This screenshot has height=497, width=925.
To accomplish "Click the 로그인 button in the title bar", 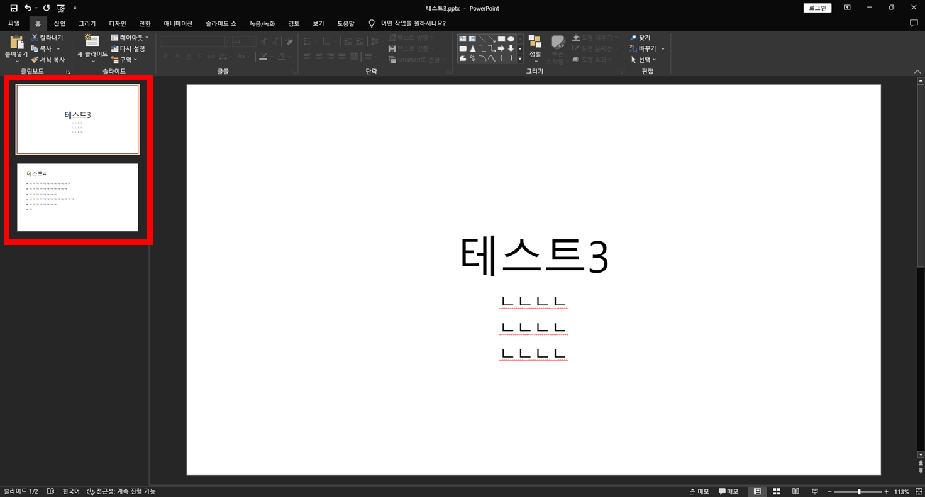I will (x=817, y=8).
